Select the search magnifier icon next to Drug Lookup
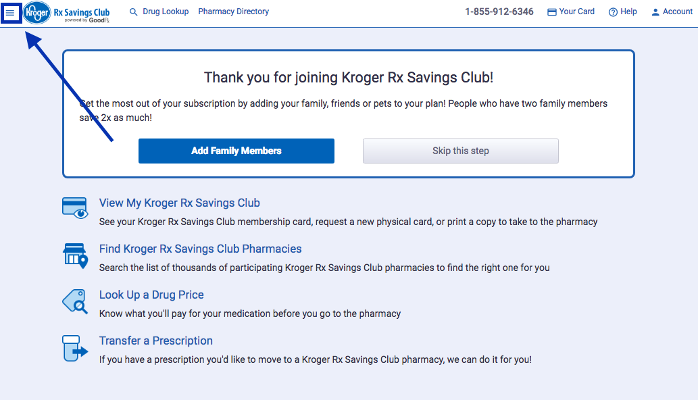Screen dimensions: 698x400 tap(133, 11)
